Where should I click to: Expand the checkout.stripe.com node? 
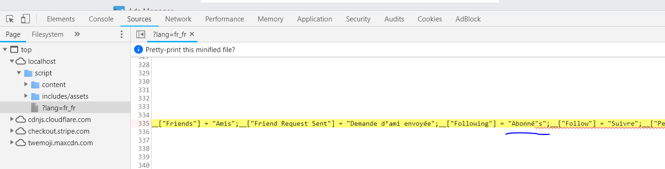(12, 131)
